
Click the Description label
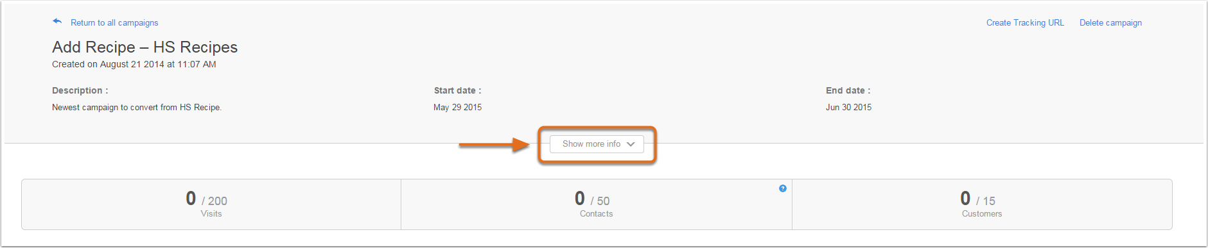(x=80, y=90)
